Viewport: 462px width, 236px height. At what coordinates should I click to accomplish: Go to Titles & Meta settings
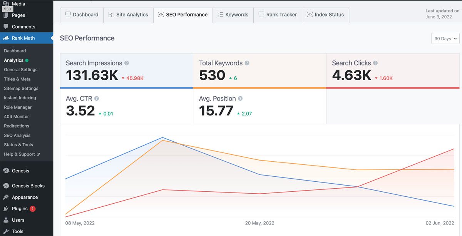click(x=17, y=79)
